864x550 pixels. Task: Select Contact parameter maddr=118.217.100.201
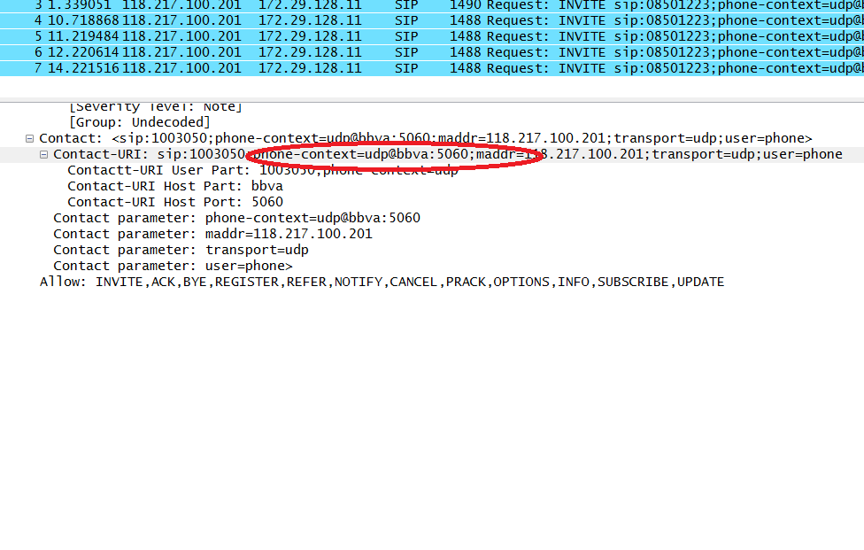pos(212,234)
